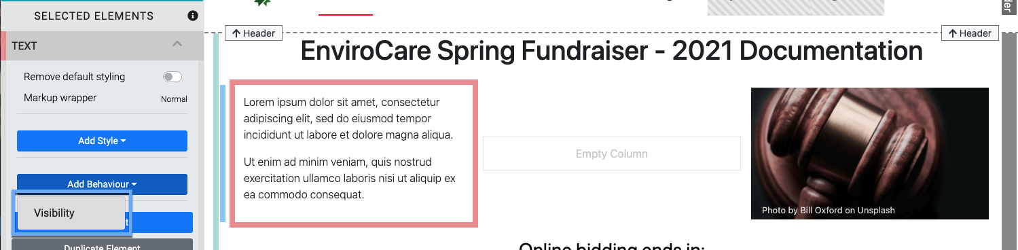
Task: Select the gavel photo thumbnail
Action: click(869, 154)
